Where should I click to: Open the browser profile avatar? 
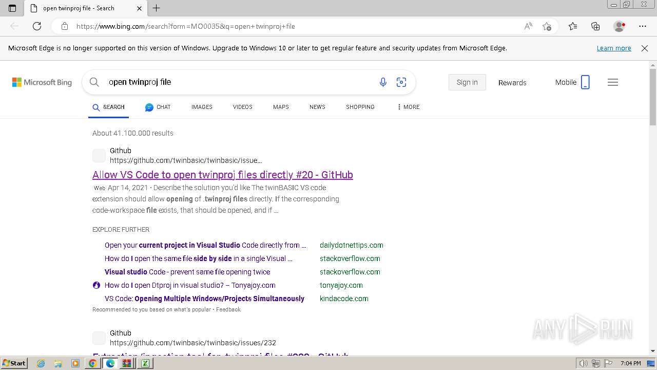(x=620, y=26)
